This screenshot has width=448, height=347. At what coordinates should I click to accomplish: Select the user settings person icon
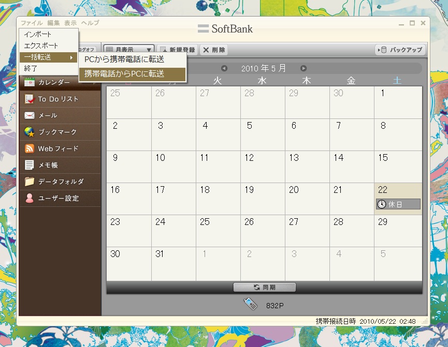(30, 198)
